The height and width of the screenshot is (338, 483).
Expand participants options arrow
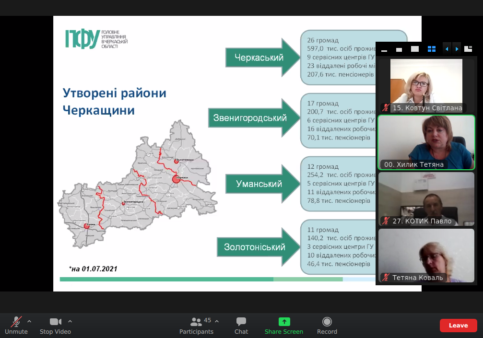(217, 321)
